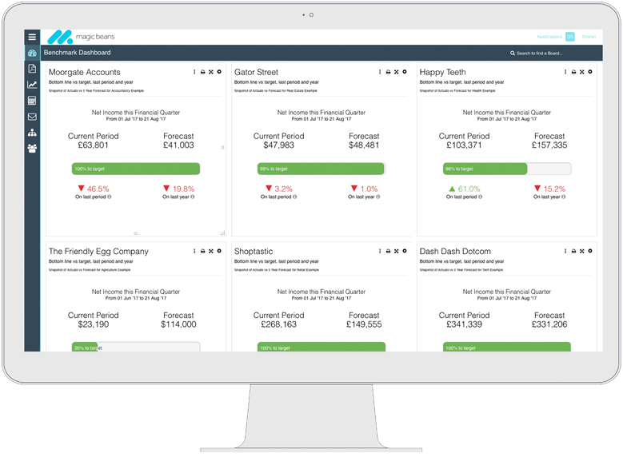Open the PDF reports sidebar icon
Screen dimensions: 623x457
click(x=32, y=69)
